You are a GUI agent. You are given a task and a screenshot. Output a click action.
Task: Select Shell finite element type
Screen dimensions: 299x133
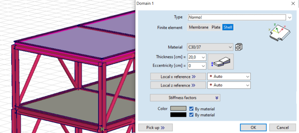point(228,27)
